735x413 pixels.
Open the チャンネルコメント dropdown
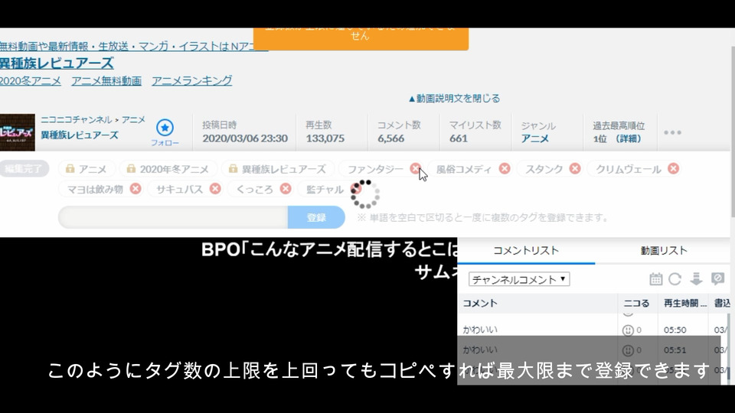[519, 280]
